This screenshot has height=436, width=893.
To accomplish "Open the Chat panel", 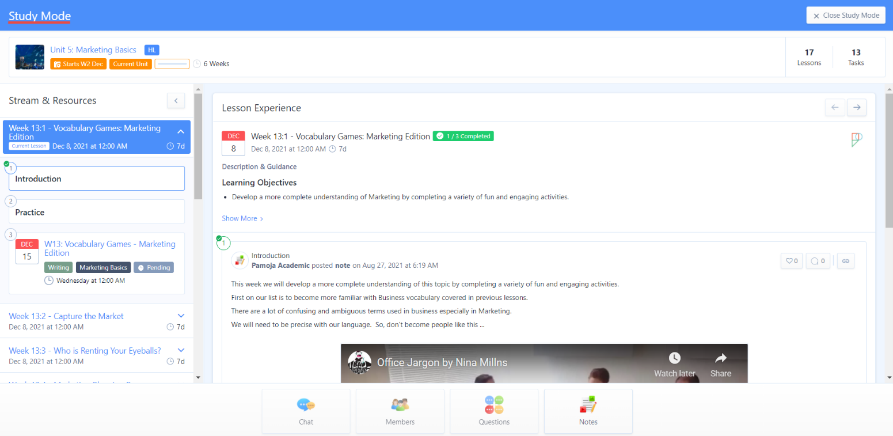I will pos(306,411).
